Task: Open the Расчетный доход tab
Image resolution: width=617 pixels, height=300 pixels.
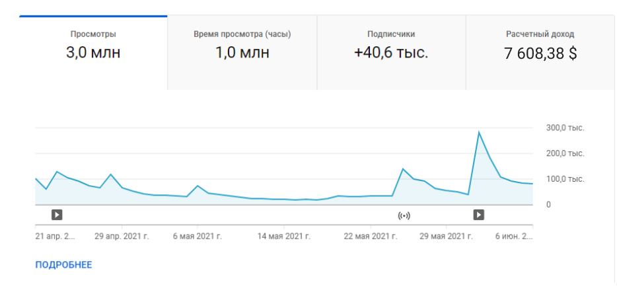Action: (x=540, y=53)
